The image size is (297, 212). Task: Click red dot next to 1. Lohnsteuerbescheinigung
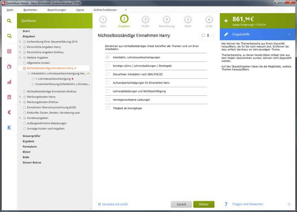coord(72,79)
